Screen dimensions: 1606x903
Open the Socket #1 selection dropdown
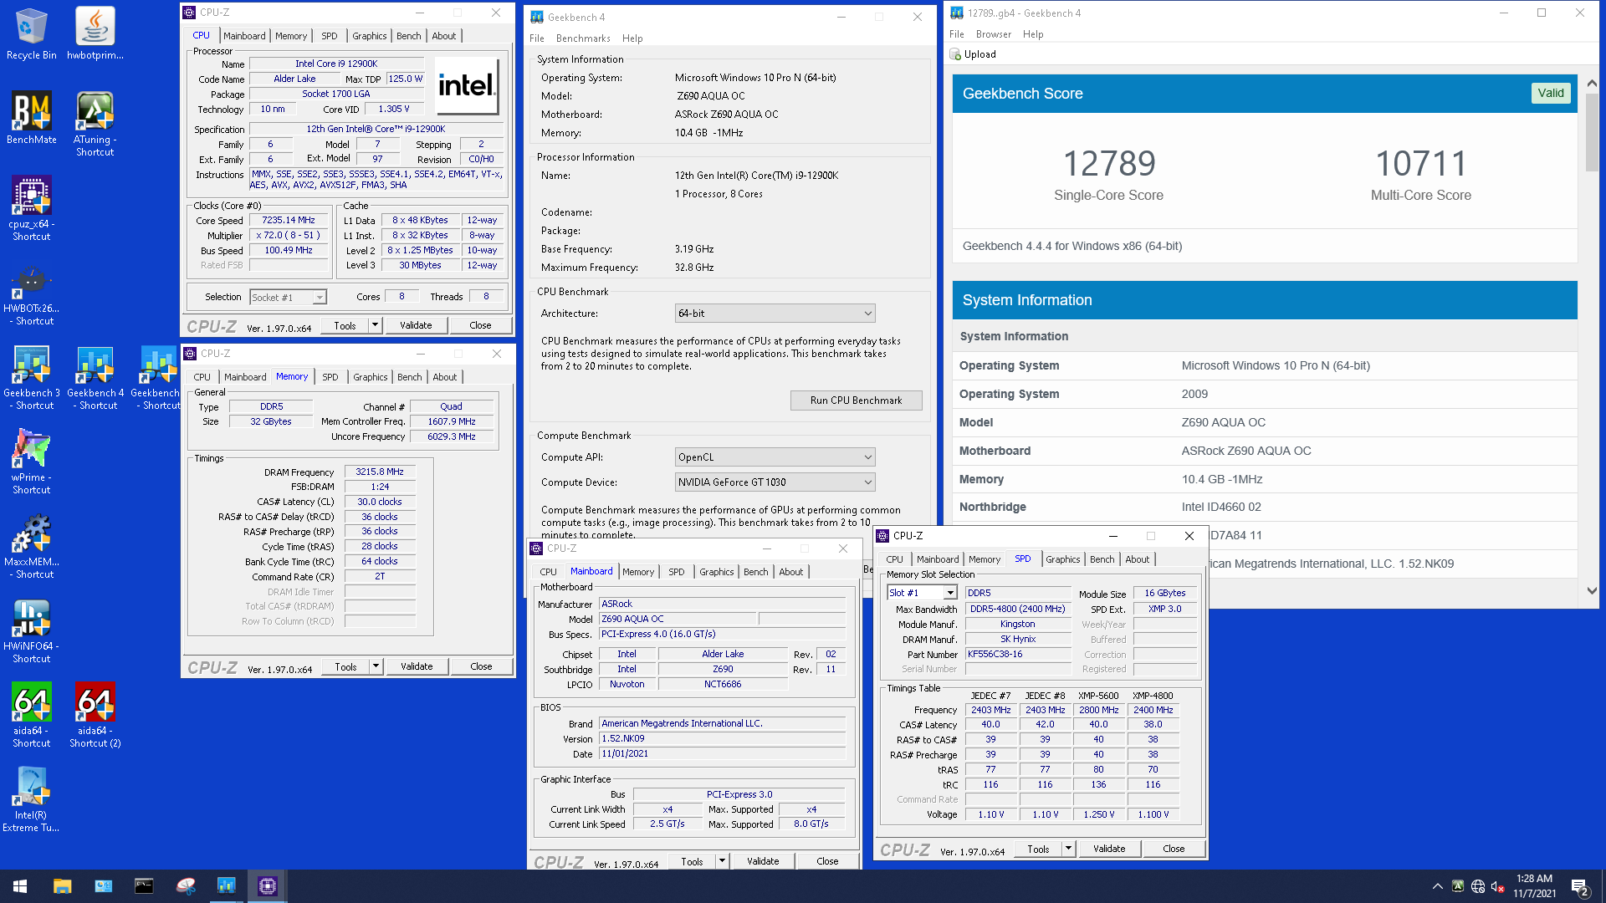(x=288, y=297)
